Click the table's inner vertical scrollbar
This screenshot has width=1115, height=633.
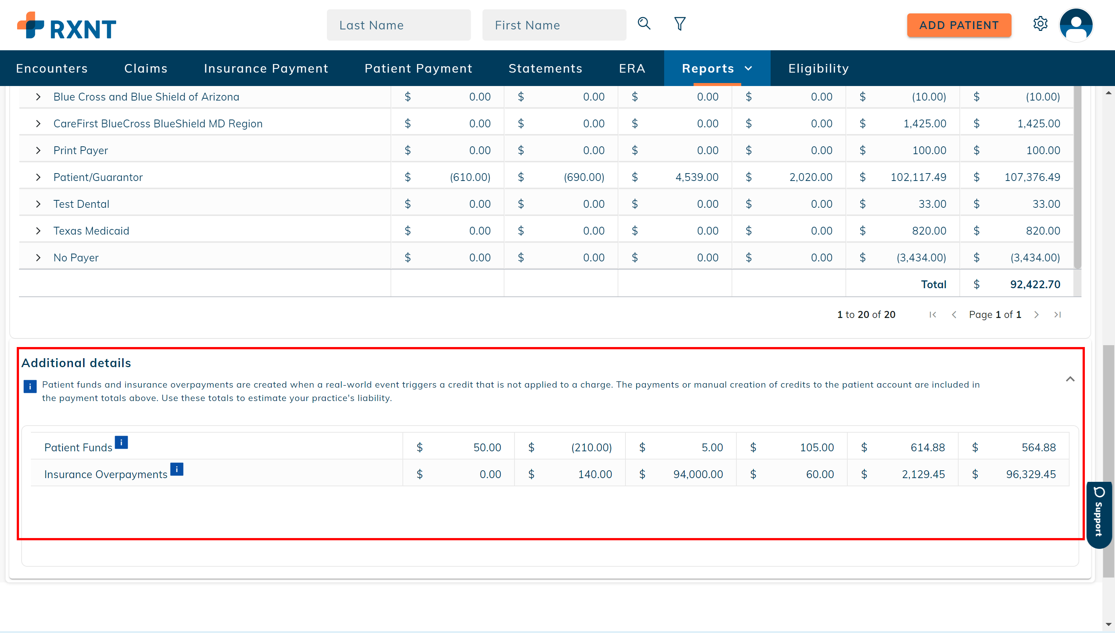(1077, 177)
